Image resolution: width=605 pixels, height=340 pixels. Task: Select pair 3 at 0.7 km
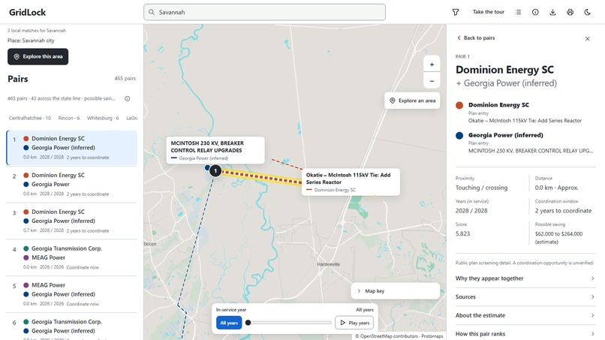(72, 221)
